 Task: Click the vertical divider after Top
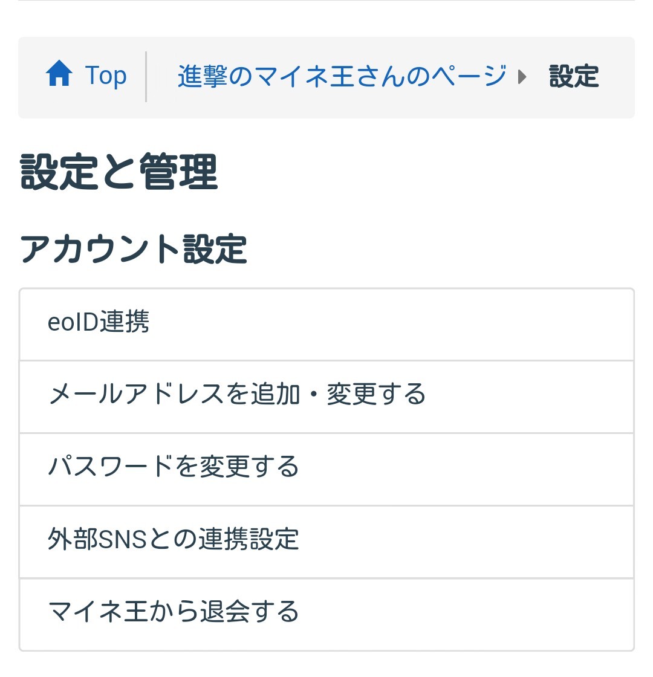coord(146,77)
